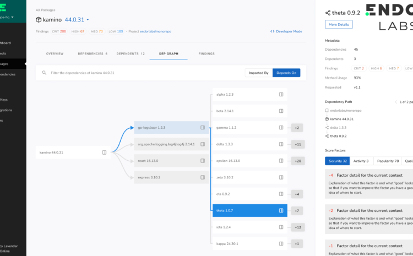
Task: Click the Endor logo in sidebar
Action: coord(3,7)
